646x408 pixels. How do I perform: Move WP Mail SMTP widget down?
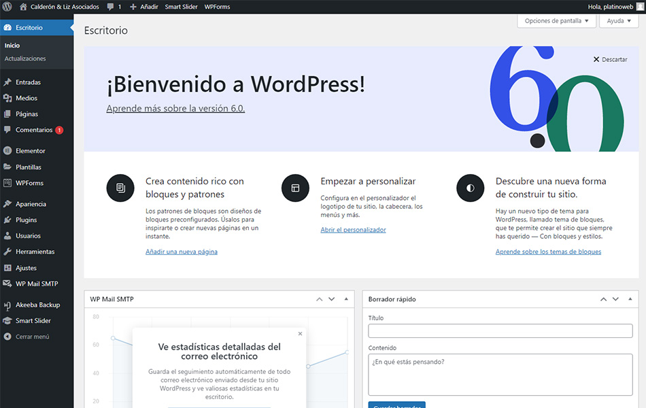coord(332,299)
